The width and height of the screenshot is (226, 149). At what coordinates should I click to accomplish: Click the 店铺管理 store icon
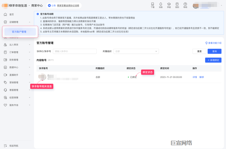tap(5, 22)
